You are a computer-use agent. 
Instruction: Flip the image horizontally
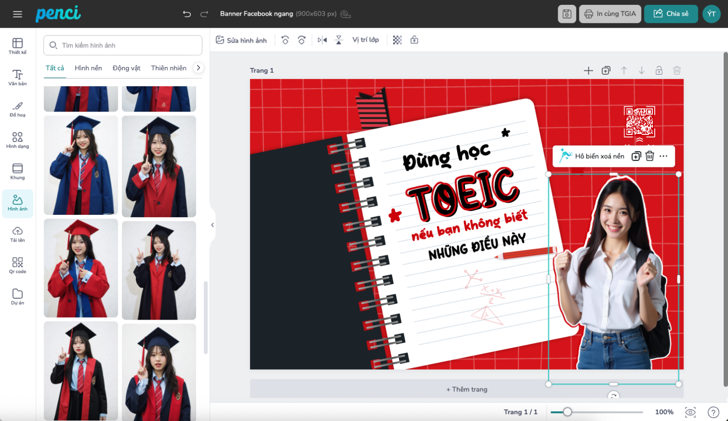[x=322, y=40]
